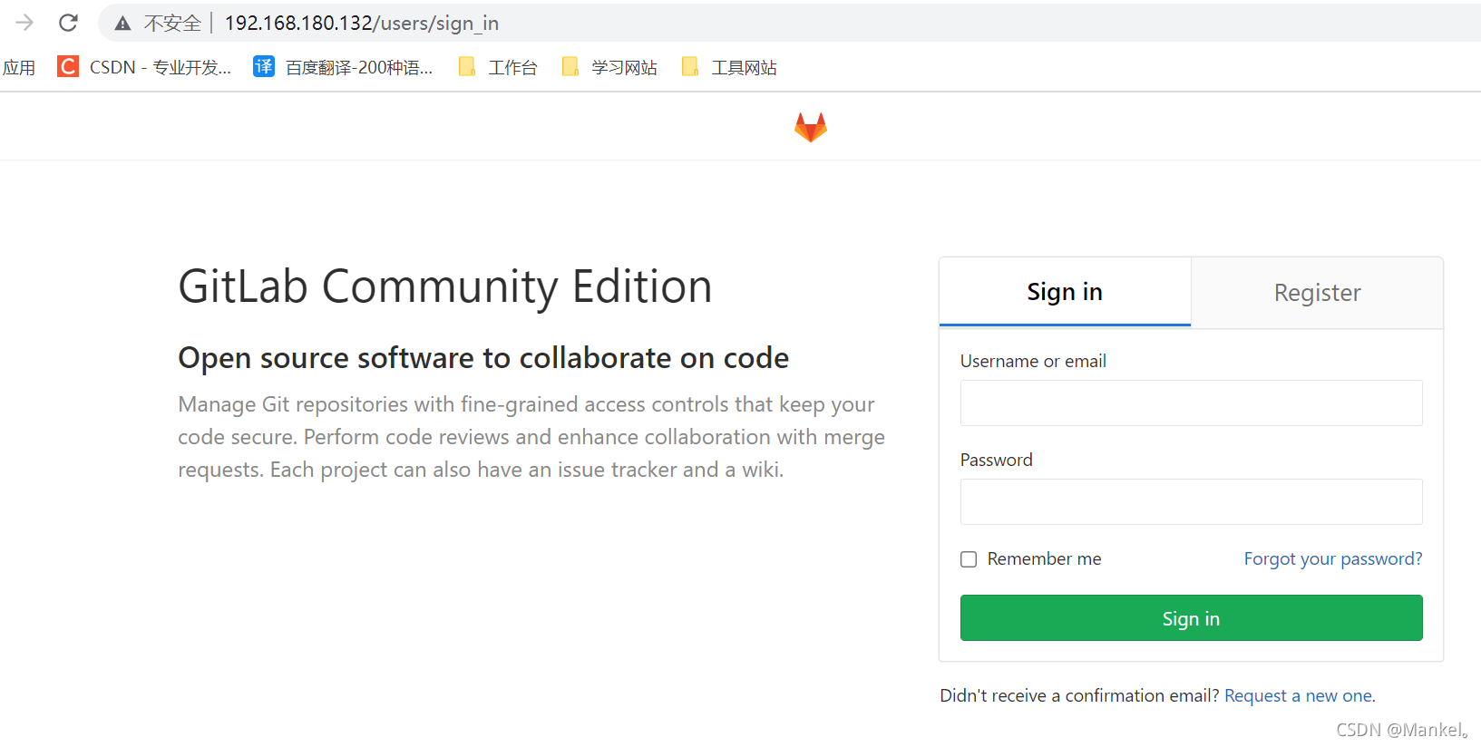Click the Username or email label
The width and height of the screenshot is (1481, 747).
1033,361
